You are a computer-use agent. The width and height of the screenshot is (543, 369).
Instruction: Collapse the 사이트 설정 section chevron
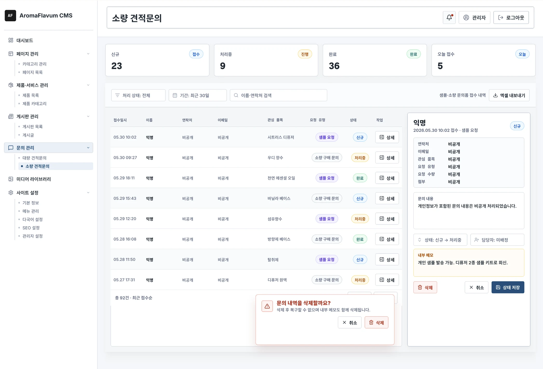[88, 193]
